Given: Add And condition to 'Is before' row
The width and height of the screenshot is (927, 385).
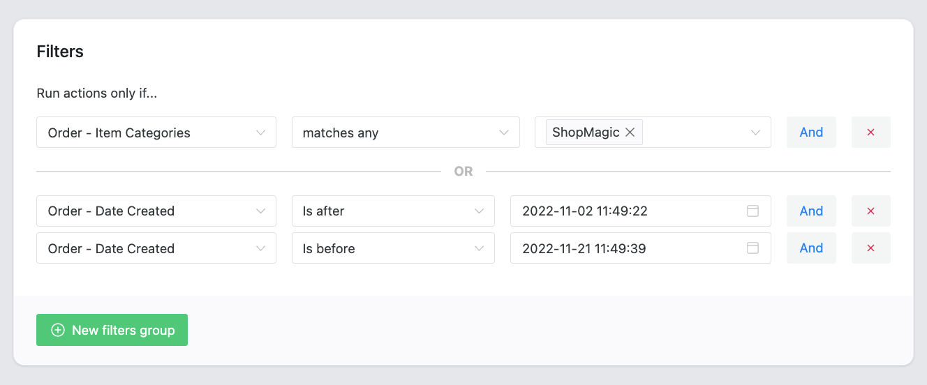Looking at the screenshot, I should (x=811, y=248).
